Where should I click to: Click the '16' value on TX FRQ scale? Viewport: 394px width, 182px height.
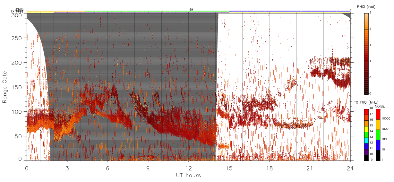372,120
